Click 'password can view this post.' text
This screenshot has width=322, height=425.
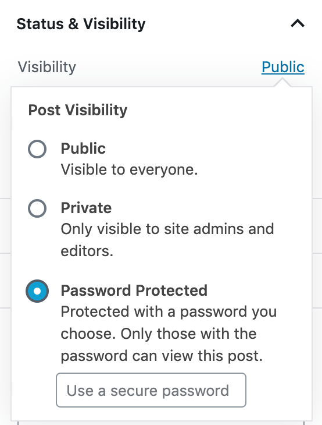162,356
